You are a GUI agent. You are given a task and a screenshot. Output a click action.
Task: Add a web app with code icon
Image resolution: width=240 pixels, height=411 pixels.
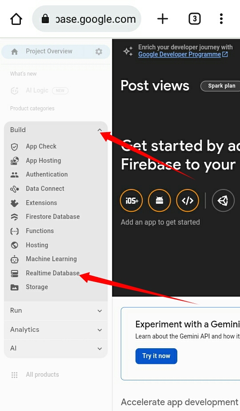(x=188, y=201)
